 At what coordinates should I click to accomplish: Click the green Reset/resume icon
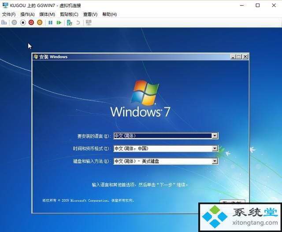pyautogui.click(x=59, y=22)
